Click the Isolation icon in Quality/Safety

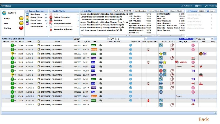point(51,21)
